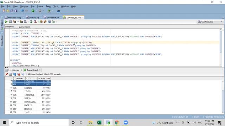This screenshot has height=126, width=225.
Task: Open the Explain Plan dropdown arrow
Action: point(18,22)
